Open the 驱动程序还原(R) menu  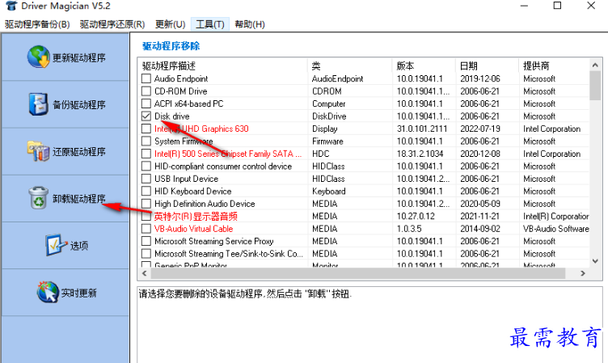point(112,24)
